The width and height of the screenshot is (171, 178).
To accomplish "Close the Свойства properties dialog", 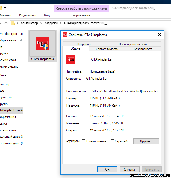I will pyautogui.click(x=159, y=35).
